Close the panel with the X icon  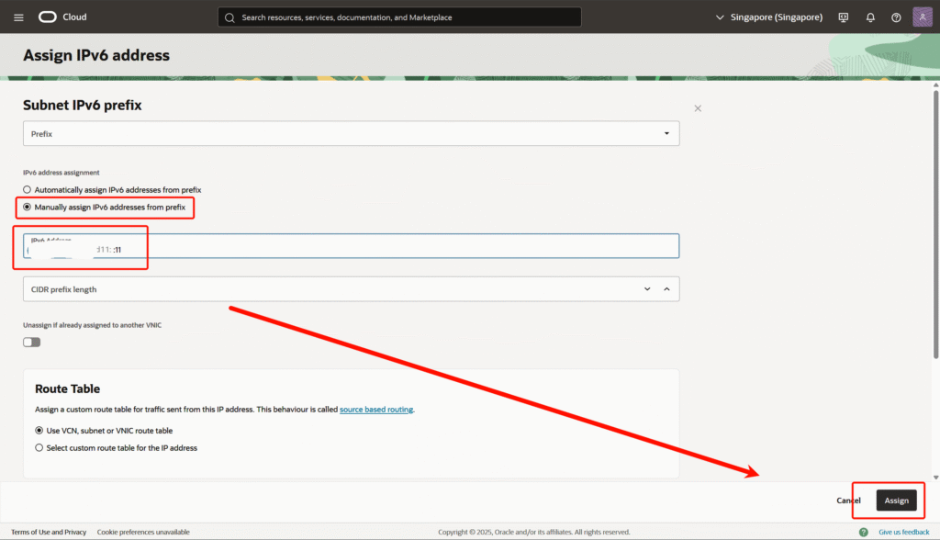coord(698,108)
